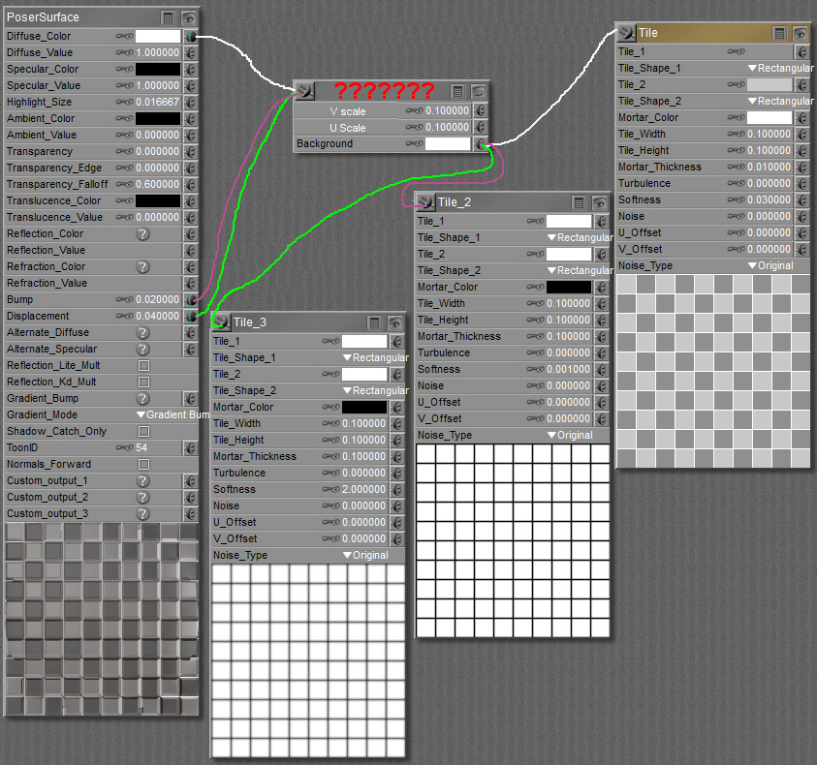817x765 pixels.
Task: Click the Tile_Width plug in the Tile node
Action: [x=801, y=135]
